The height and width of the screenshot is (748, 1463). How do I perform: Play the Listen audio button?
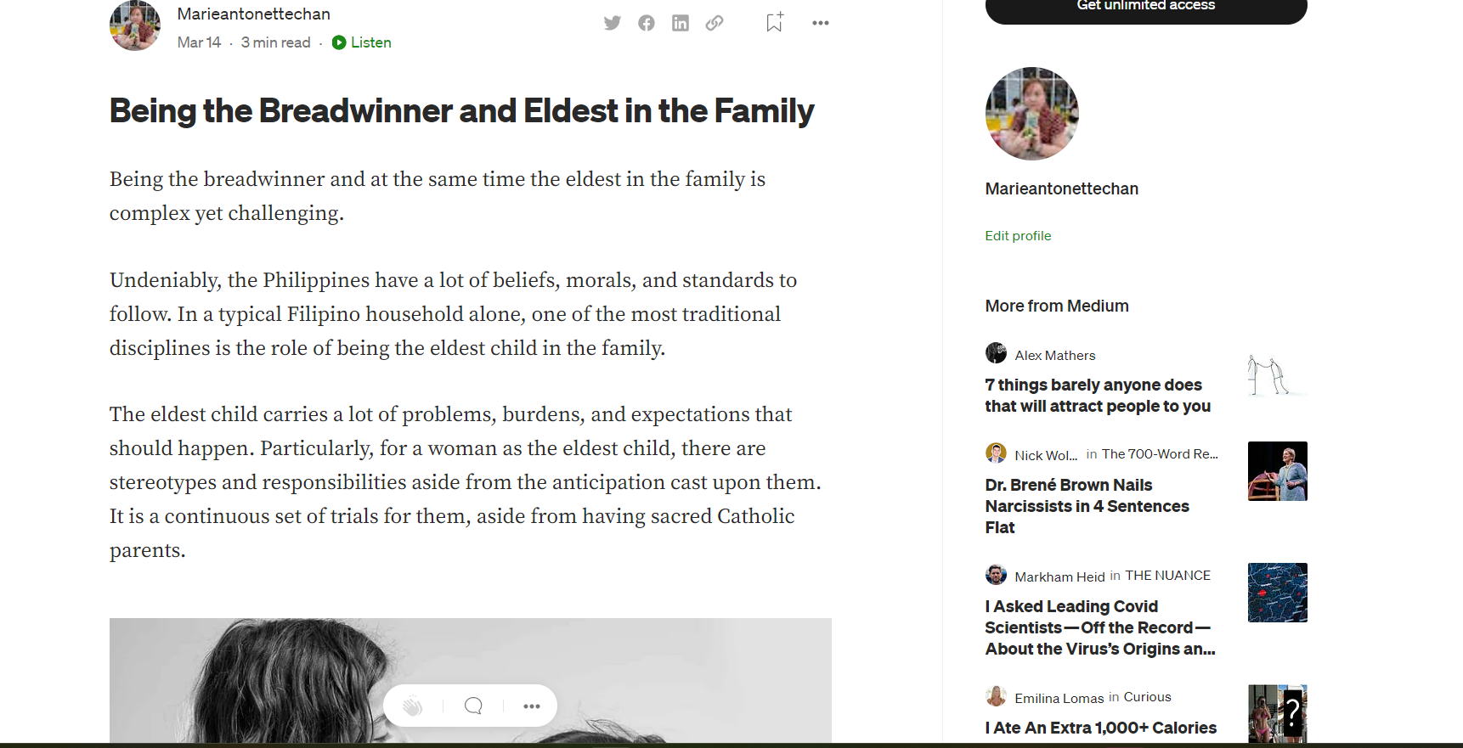pyautogui.click(x=362, y=42)
